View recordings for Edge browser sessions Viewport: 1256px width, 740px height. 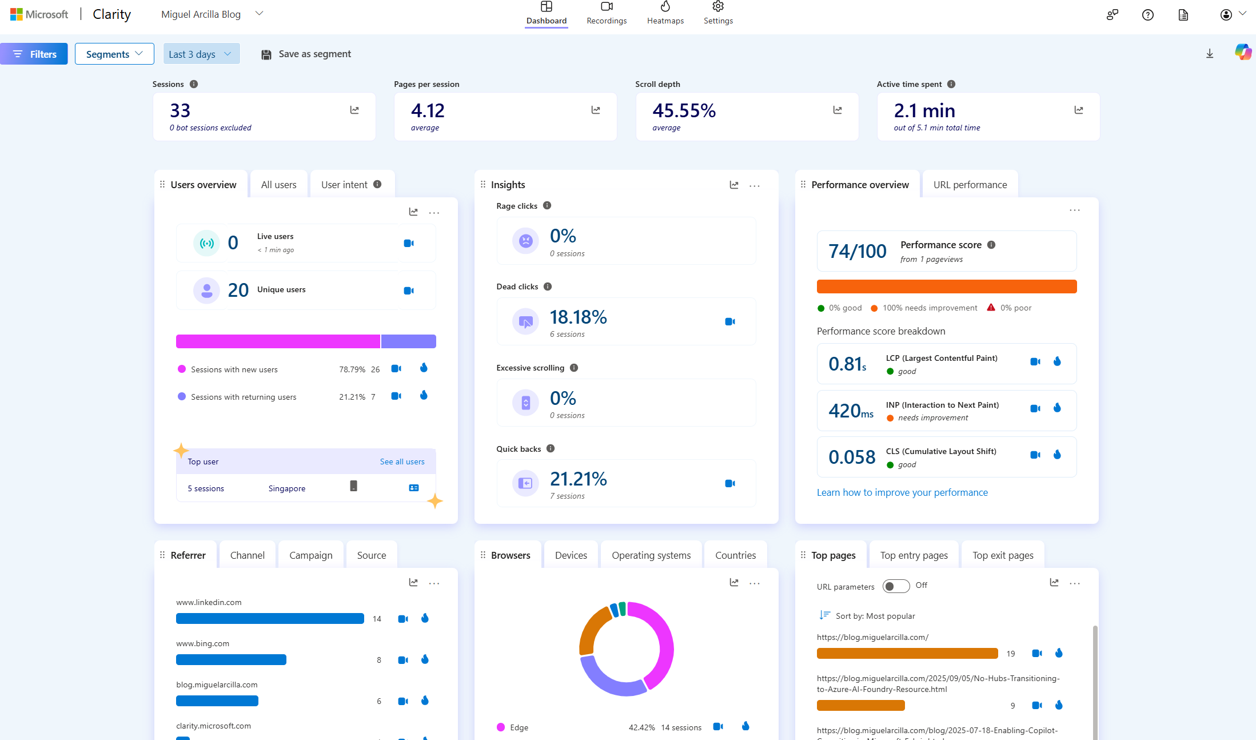tap(719, 726)
